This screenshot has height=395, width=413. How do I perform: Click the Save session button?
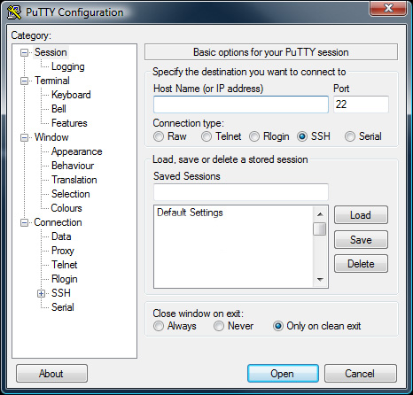coord(361,239)
